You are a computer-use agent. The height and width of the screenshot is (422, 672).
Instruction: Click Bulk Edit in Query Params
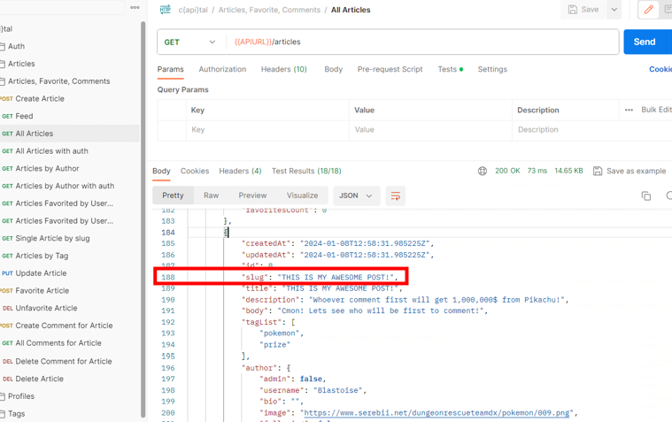click(656, 110)
